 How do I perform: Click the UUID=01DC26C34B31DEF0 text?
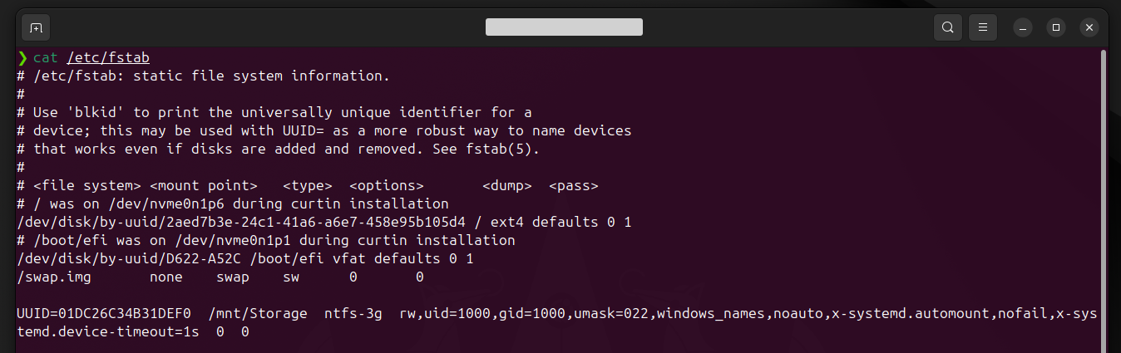[104, 314]
